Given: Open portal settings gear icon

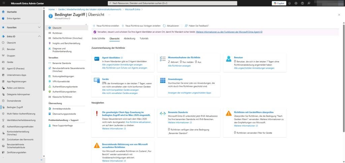Looking at the screenshot, I should pos(296,3).
